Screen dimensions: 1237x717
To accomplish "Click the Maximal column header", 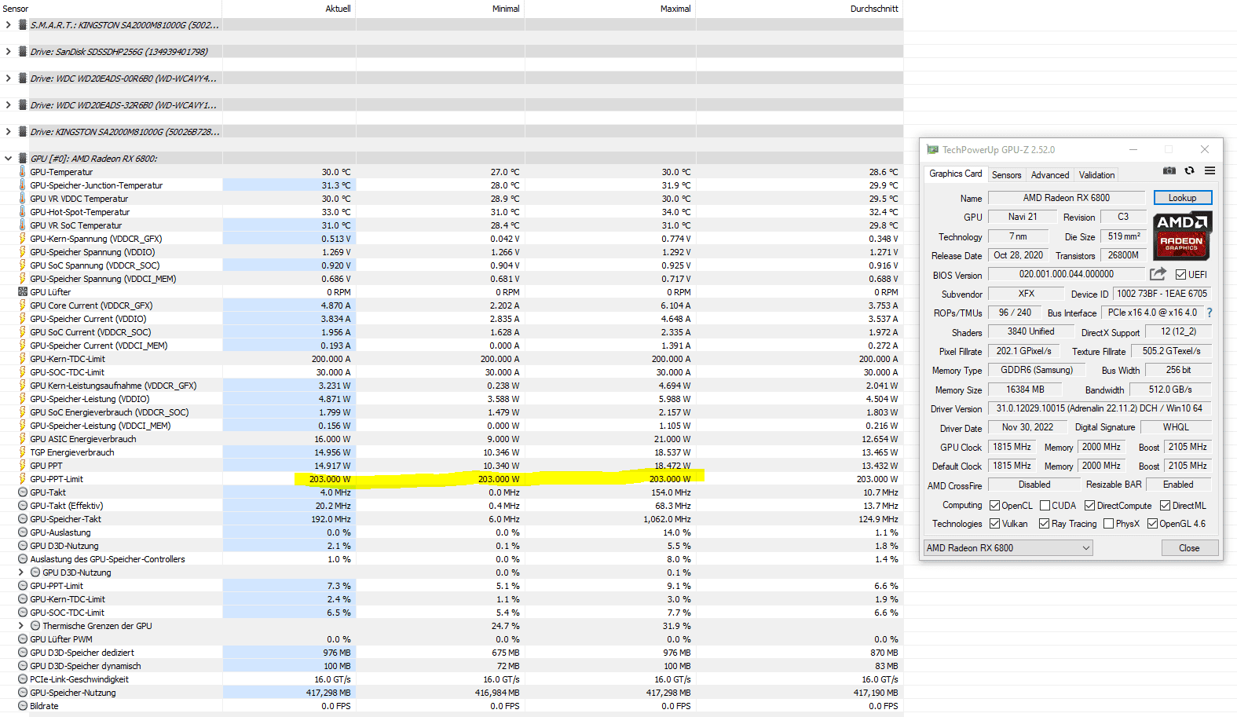I will [610, 9].
